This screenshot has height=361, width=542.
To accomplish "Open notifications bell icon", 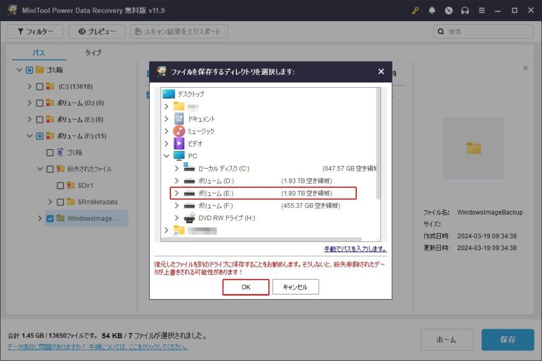I will [x=432, y=11].
